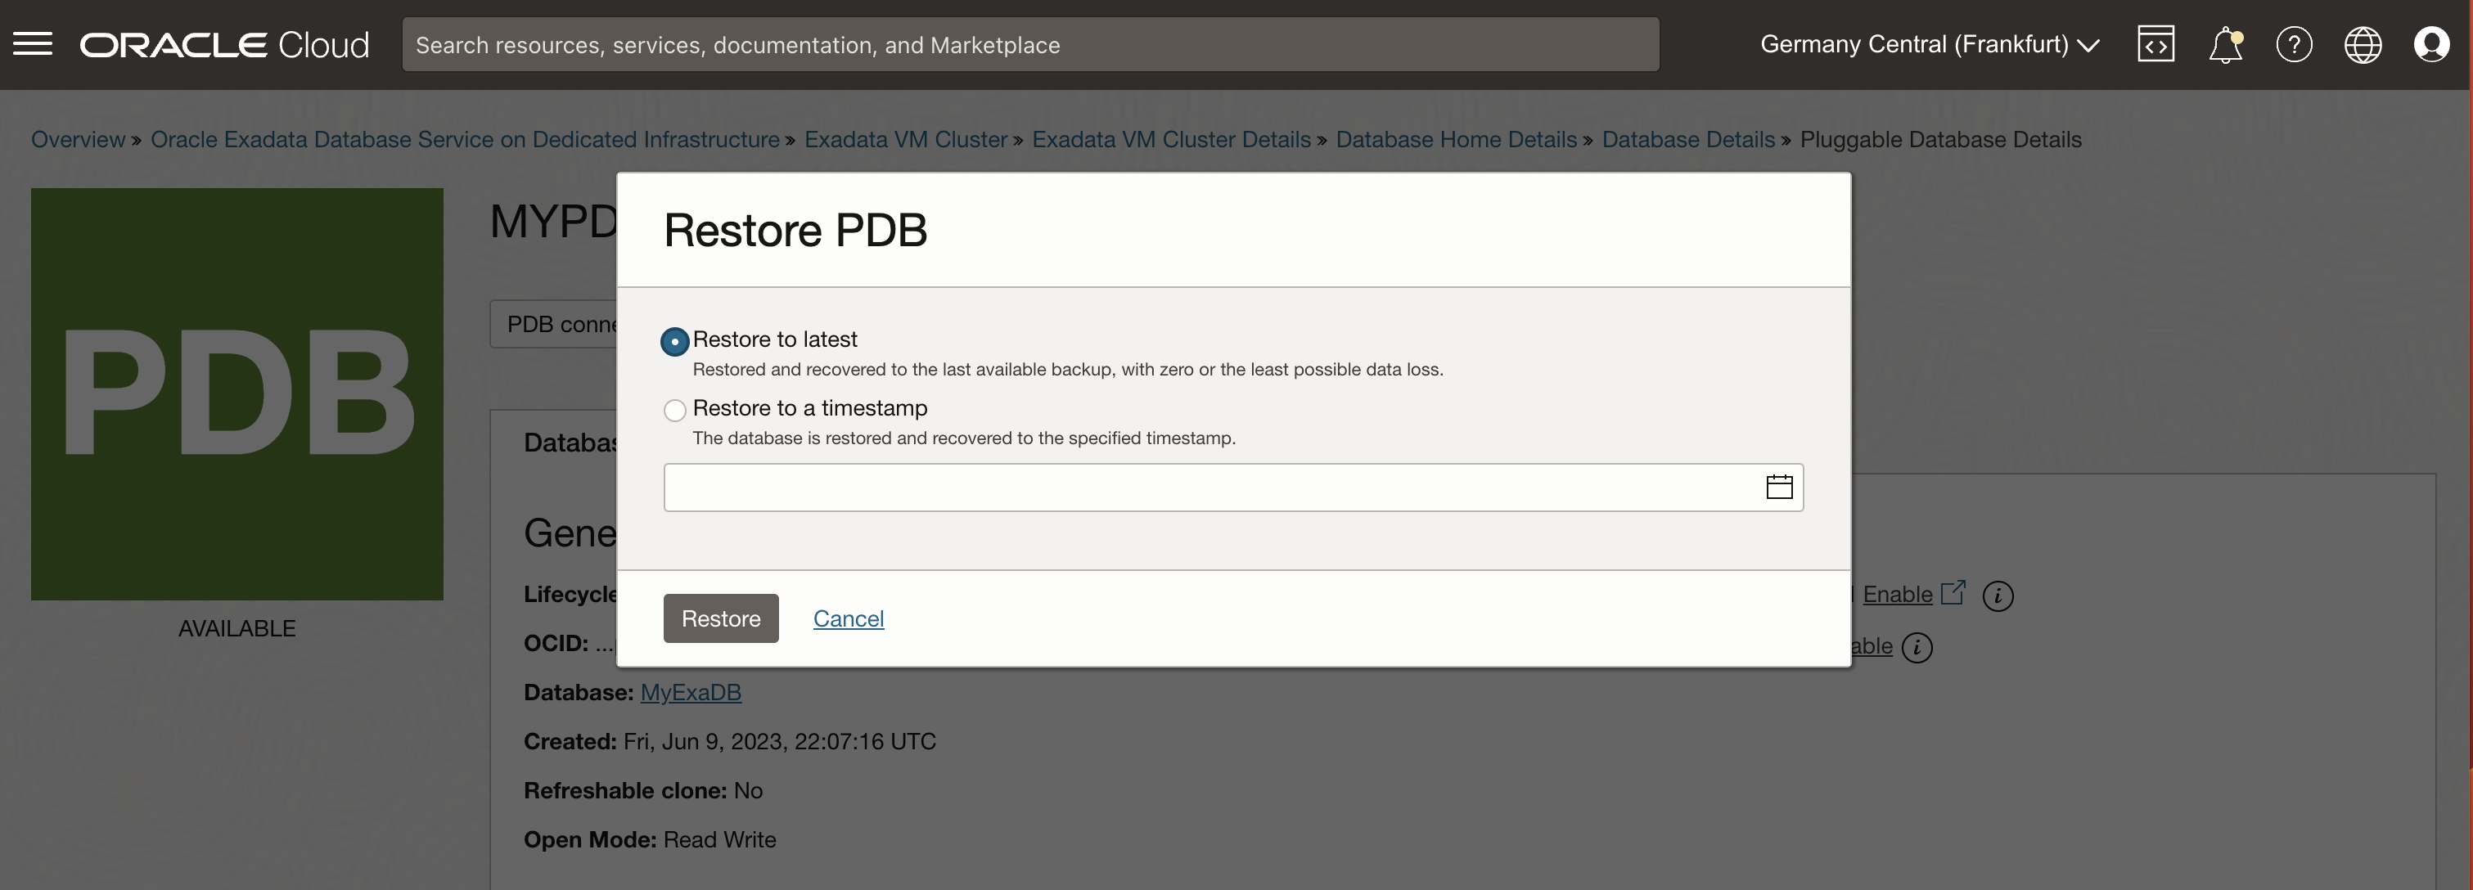Open calendar picker in timestamp field

coord(1779,487)
